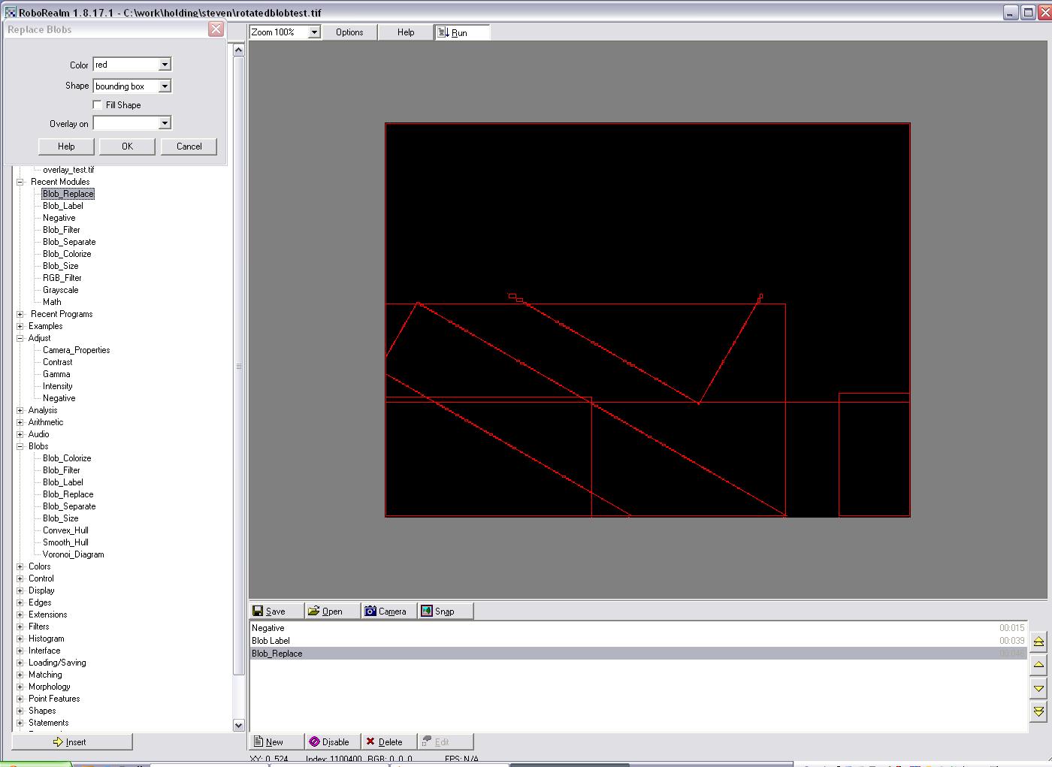Viewport: 1052px width, 767px height.
Task: Collapse the Blobs tree category
Action: [x=20, y=446]
